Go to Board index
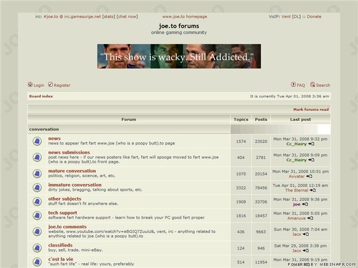The width and height of the screenshot is (358, 268). (x=41, y=96)
